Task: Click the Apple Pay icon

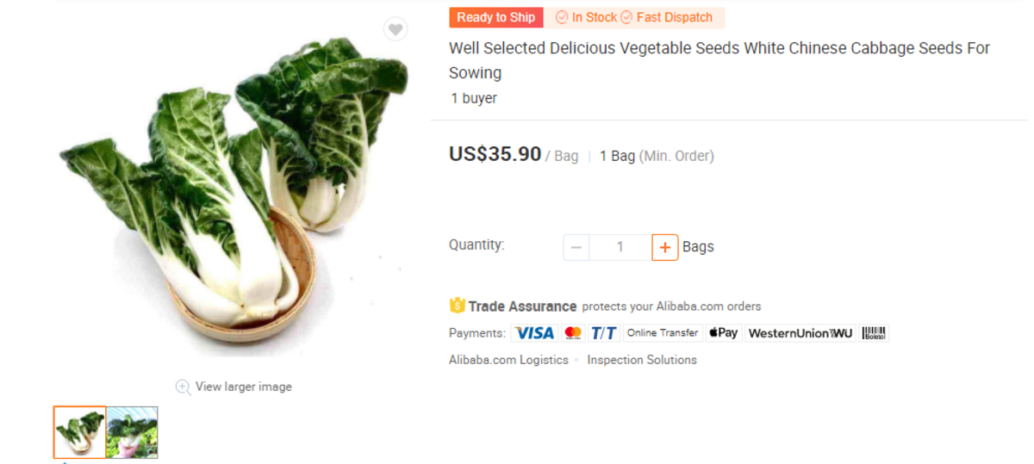Action: [723, 333]
